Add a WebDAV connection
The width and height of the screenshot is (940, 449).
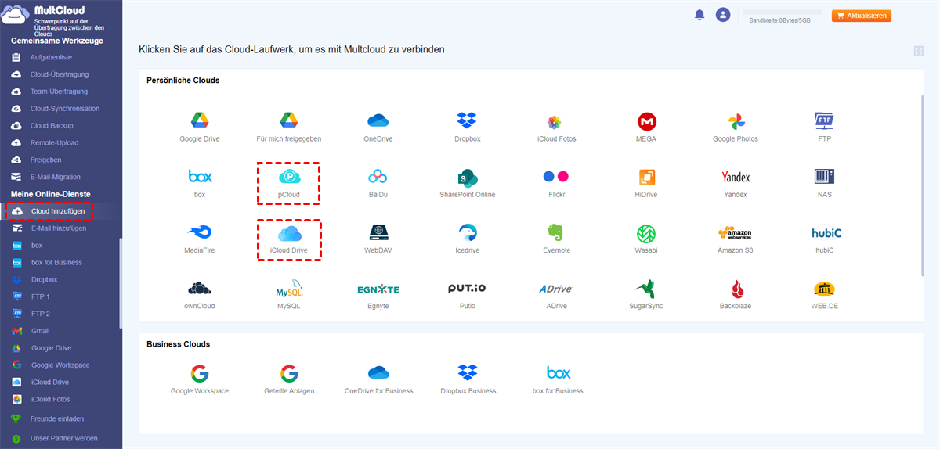378,239
